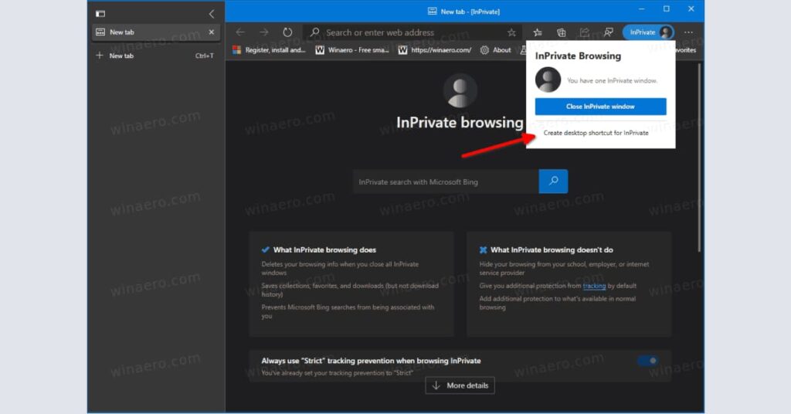Viewport: 791px width, 414px height.
Task: Click the InPrivate Bing search box
Action: click(x=446, y=182)
